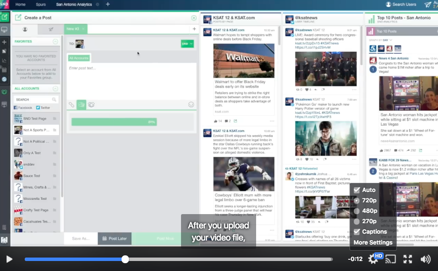The height and width of the screenshot is (271, 438).
Task: Select the snddev account
Action: [36, 164]
